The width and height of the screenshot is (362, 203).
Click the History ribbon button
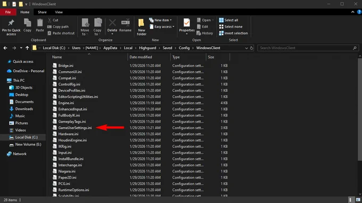click(205, 33)
